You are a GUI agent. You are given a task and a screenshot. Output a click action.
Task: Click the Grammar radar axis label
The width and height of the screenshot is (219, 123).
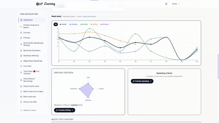(x=88, y=100)
